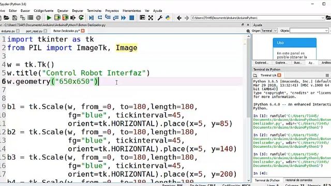Run current cell and advance icon

coord(65,18)
